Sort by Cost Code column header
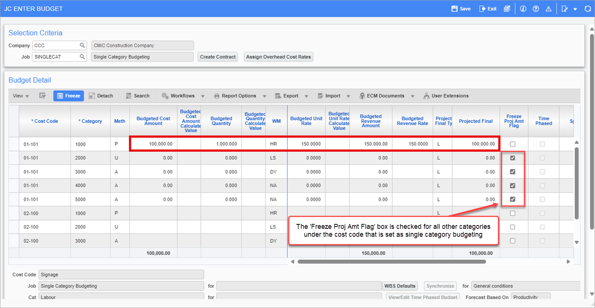Screen dimensions: 595x308 coord(45,121)
